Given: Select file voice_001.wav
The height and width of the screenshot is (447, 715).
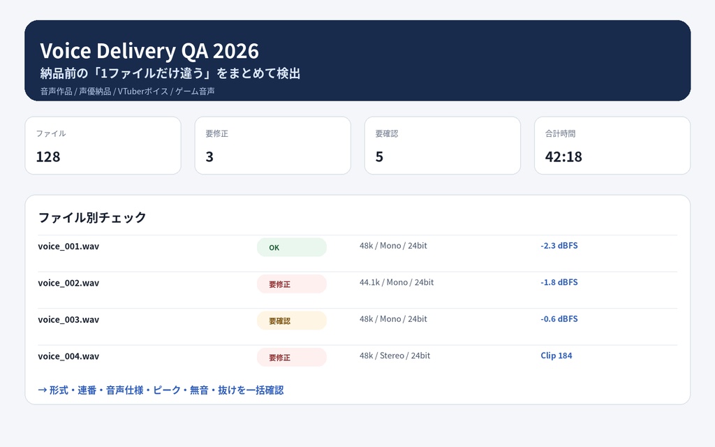Looking at the screenshot, I should click(x=68, y=247).
